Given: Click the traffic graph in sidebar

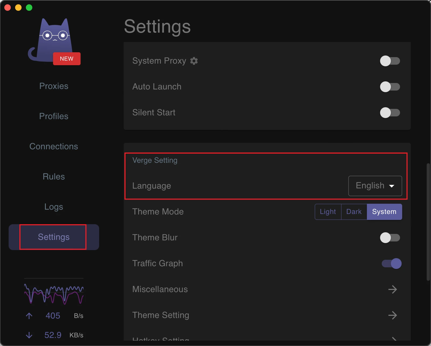Looking at the screenshot, I should tap(54, 294).
